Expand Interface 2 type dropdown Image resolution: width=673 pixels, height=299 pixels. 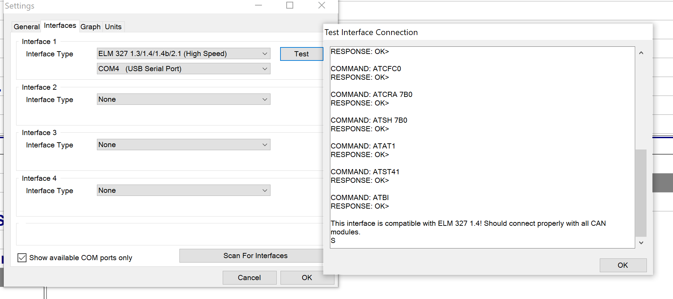[184, 99]
